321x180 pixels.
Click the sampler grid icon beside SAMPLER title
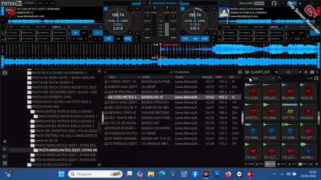247,72
